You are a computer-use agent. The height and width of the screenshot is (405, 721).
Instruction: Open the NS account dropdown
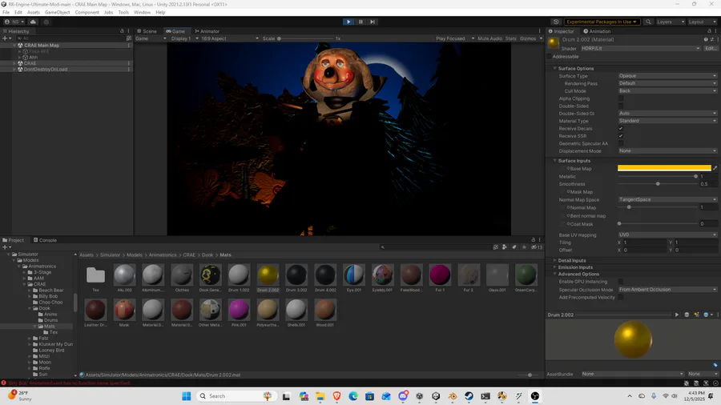coord(14,22)
